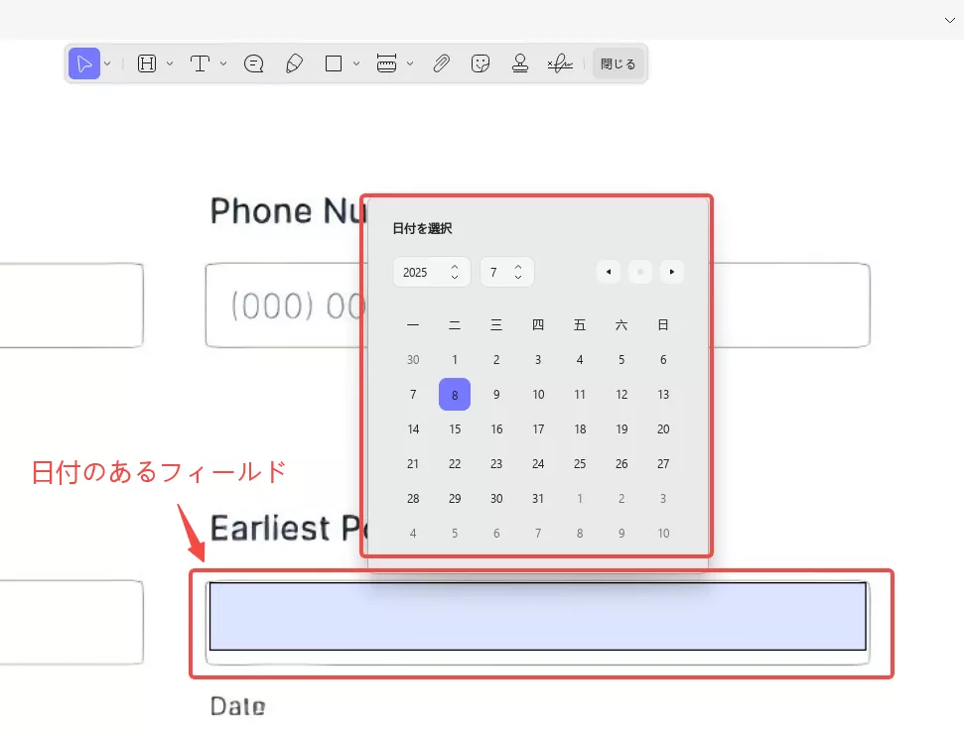The width and height of the screenshot is (964, 731).
Task: Select the measure ruler tool
Action: pos(387,63)
